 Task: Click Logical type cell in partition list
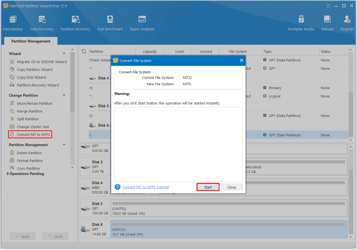pyautogui.click(x=273, y=96)
